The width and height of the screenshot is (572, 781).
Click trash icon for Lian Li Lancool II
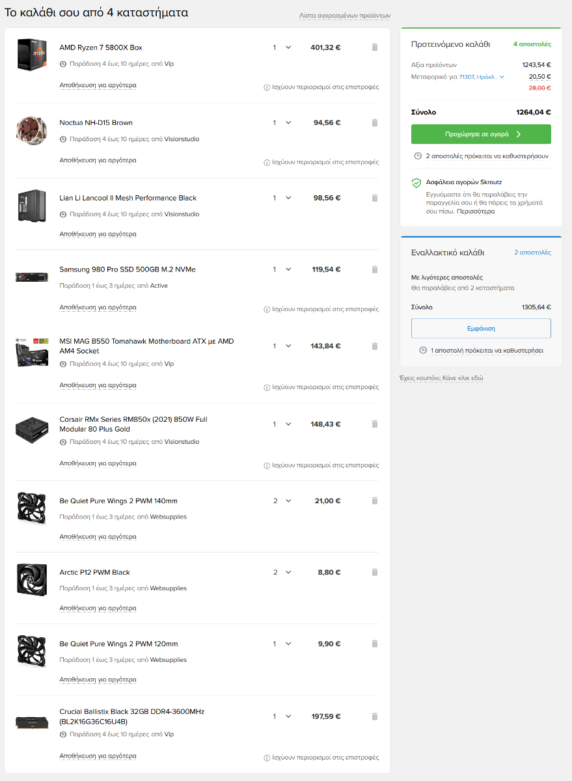point(374,198)
